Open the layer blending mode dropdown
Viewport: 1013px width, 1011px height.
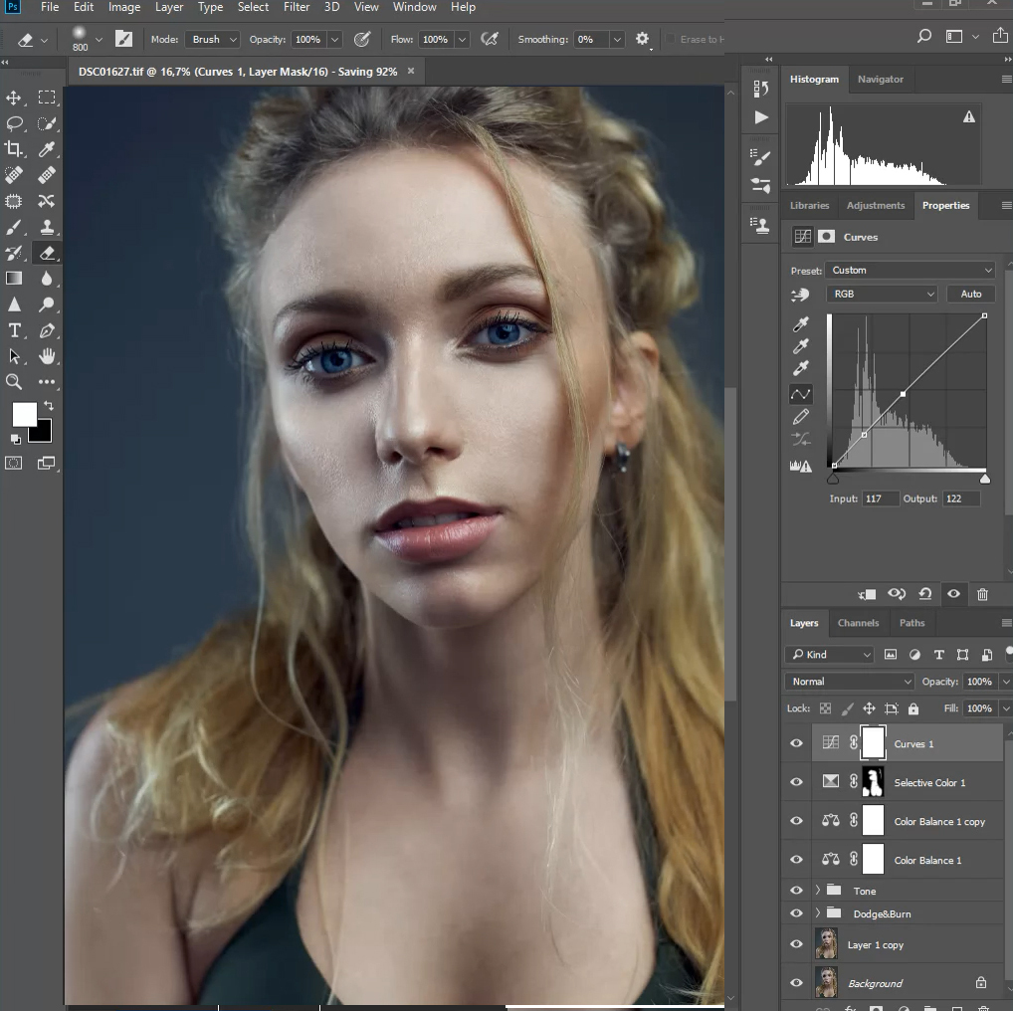[850, 682]
